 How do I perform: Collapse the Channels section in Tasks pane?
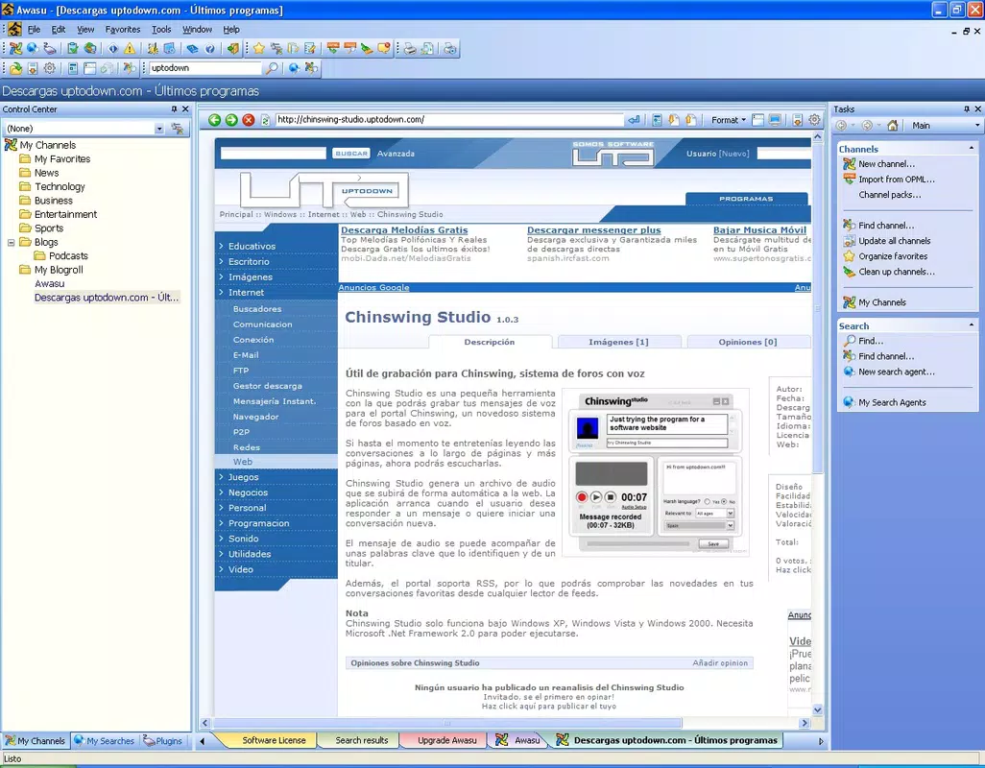click(x=972, y=149)
